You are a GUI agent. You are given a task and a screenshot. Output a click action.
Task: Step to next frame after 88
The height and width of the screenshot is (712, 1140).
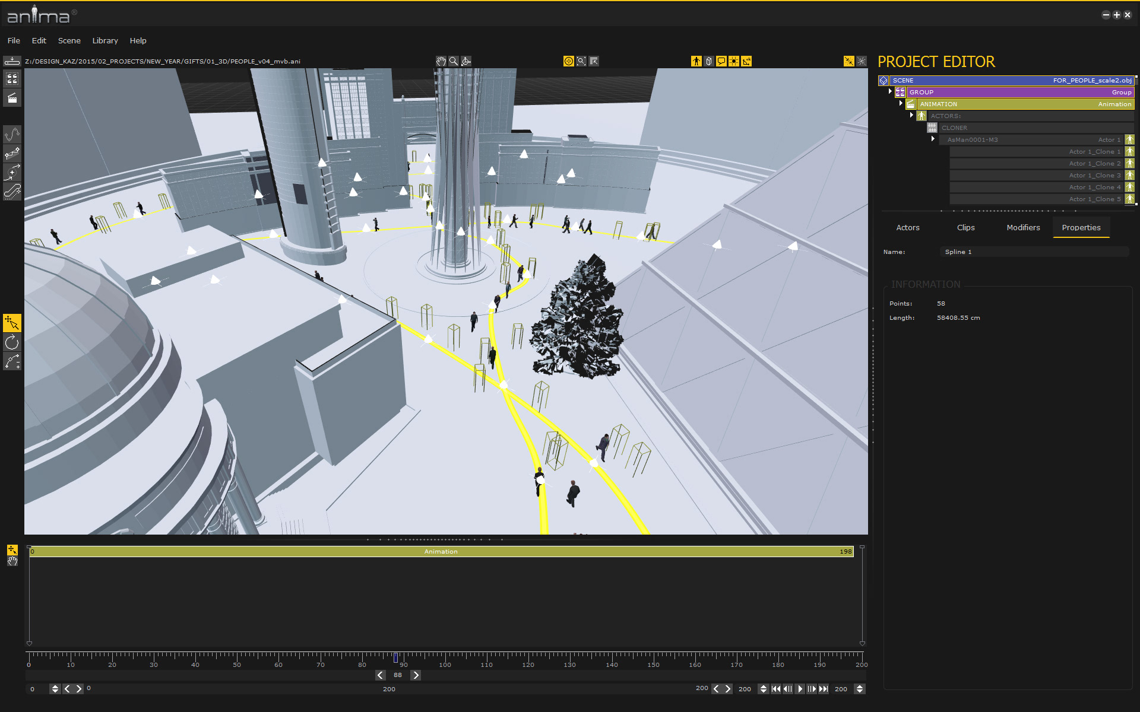416,675
